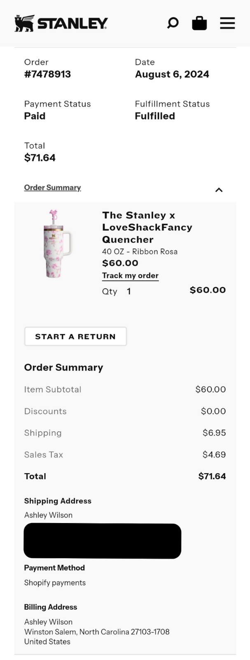The width and height of the screenshot is (250, 660).
Task: Follow the Track my order link
Action: click(130, 276)
